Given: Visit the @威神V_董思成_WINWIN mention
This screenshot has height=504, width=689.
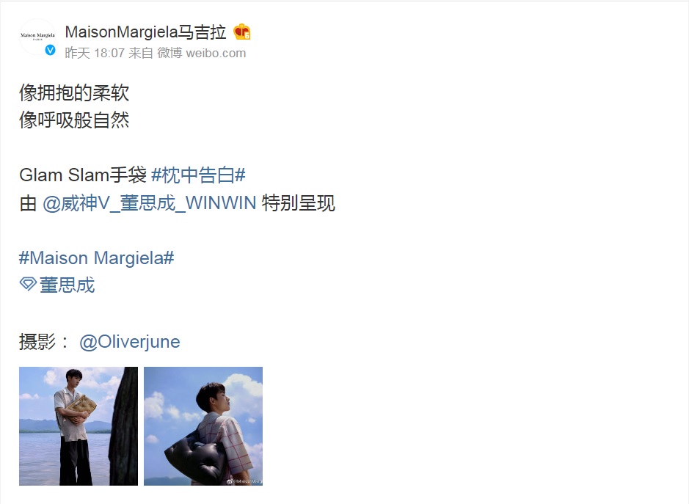Looking at the screenshot, I should (150, 203).
